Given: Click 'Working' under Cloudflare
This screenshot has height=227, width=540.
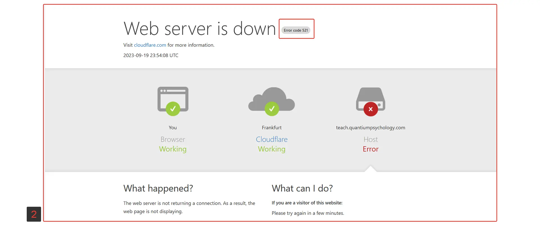Looking at the screenshot, I should [x=272, y=149].
